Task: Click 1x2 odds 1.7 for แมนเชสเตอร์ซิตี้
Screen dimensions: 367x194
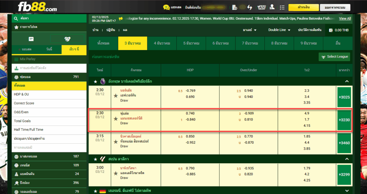Action: [307, 120]
